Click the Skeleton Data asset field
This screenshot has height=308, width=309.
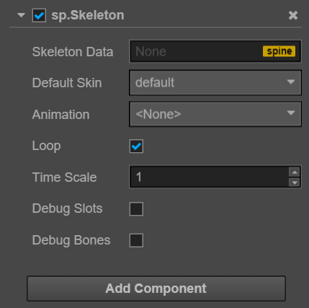coord(215,51)
